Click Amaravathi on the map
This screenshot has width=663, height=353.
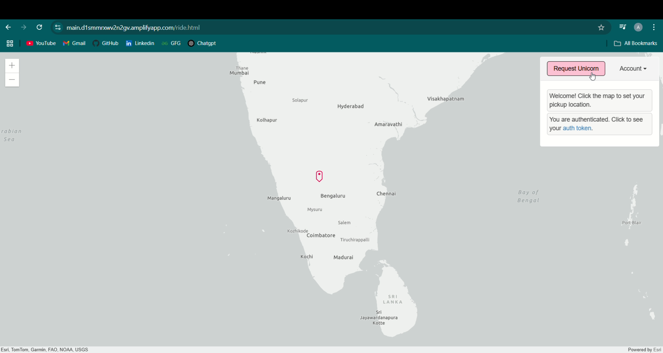pyautogui.click(x=388, y=124)
